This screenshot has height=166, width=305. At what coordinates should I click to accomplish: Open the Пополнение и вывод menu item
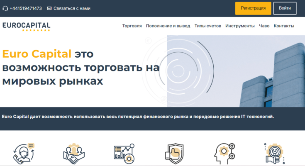pos(168,26)
